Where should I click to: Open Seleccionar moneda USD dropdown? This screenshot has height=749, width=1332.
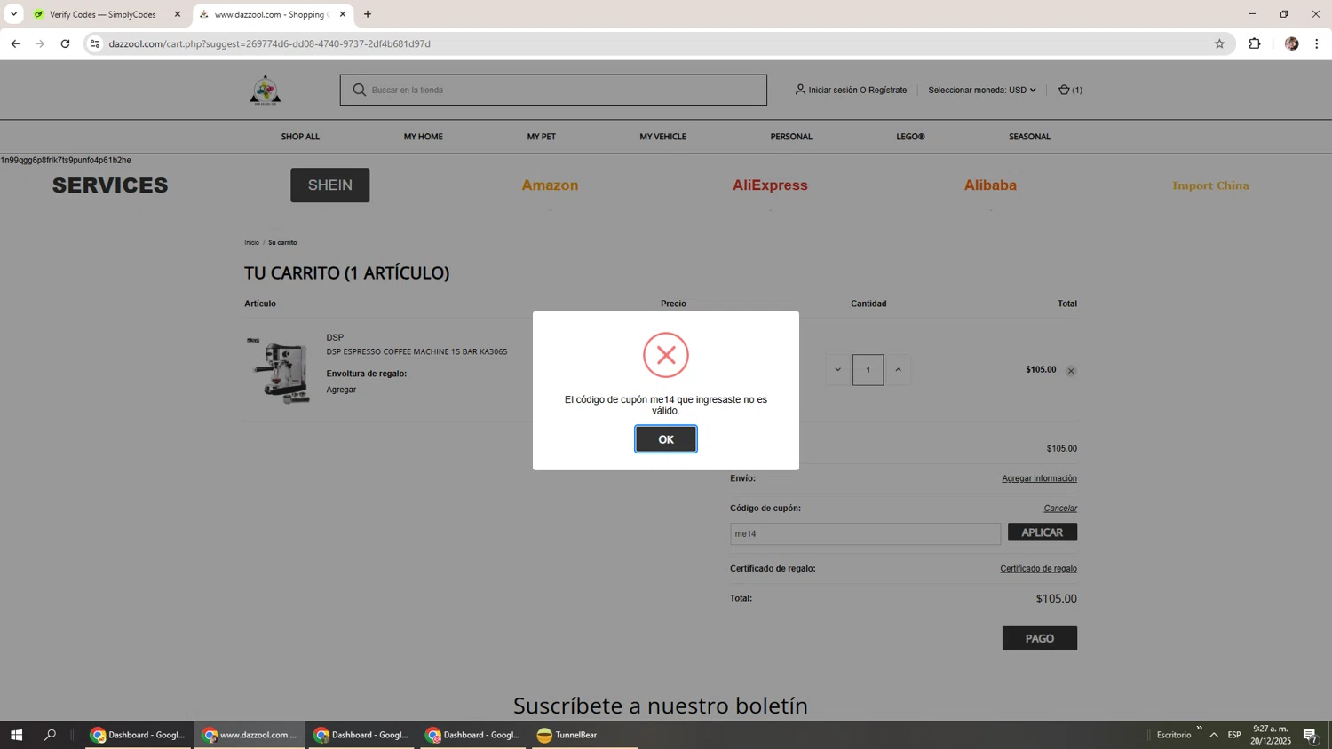pos(982,90)
